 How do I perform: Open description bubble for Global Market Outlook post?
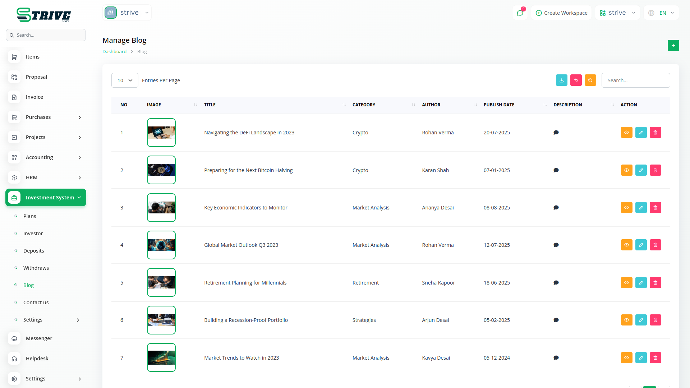pyautogui.click(x=556, y=245)
